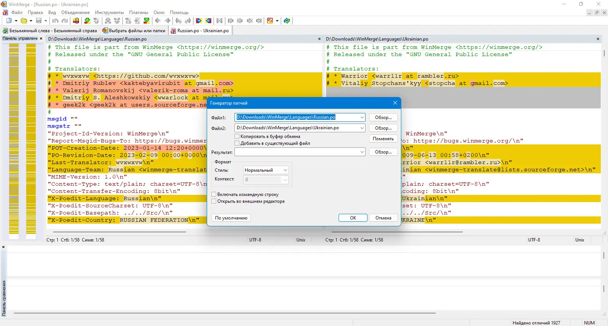Click Обзор button next to Файл2

383,128
